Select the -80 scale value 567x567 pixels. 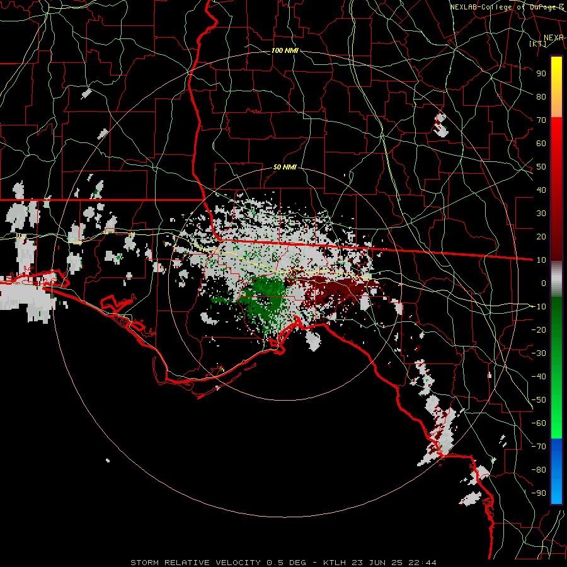pyautogui.click(x=539, y=470)
